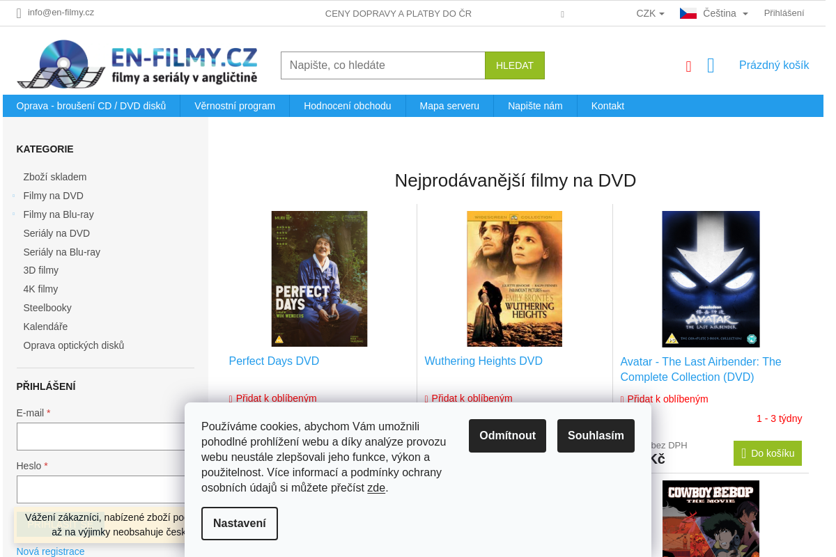Open Perfect Days DVD cover thumbnail
Image resolution: width=836 pixels, height=557 pixels.
point(319,278)
